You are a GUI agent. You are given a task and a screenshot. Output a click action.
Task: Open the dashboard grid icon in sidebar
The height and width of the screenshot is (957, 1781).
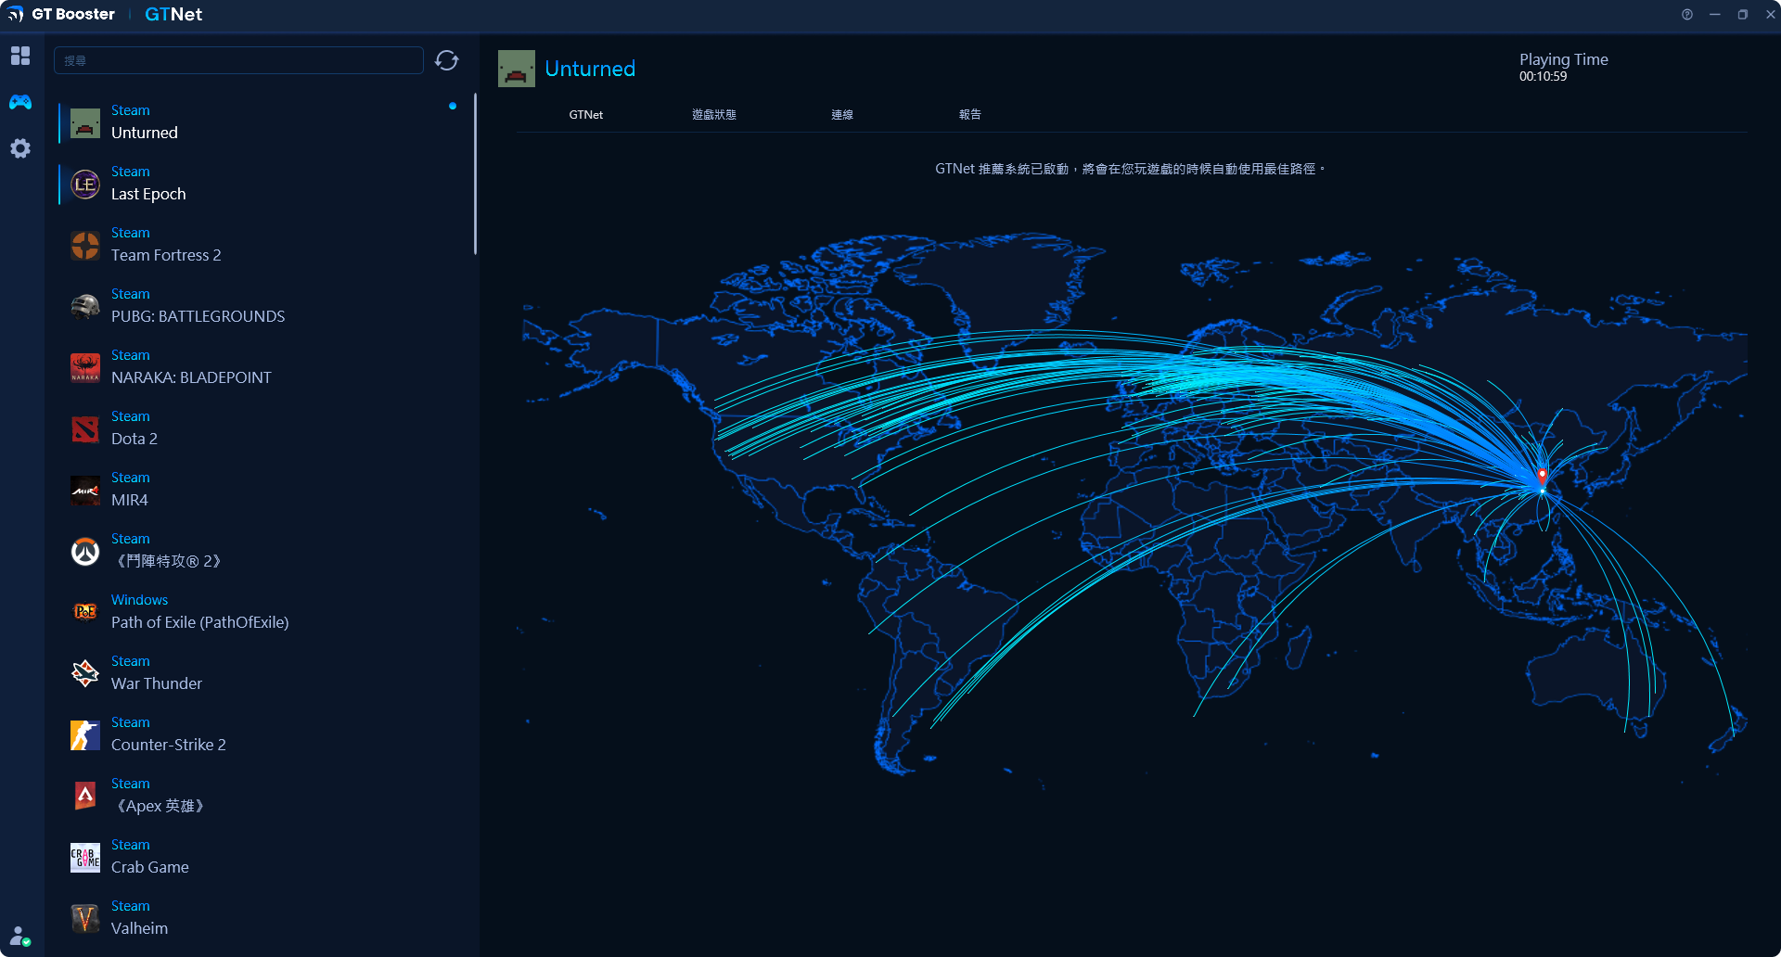(x=20, y=57)
